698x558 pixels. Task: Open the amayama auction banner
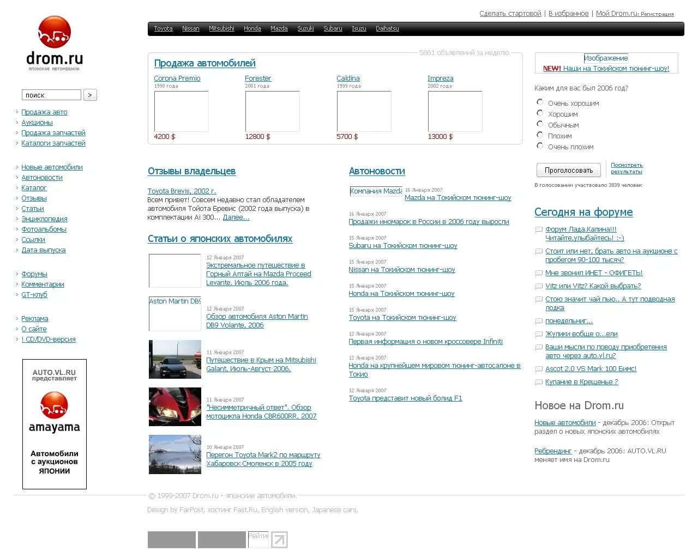(x=55, y=424)
